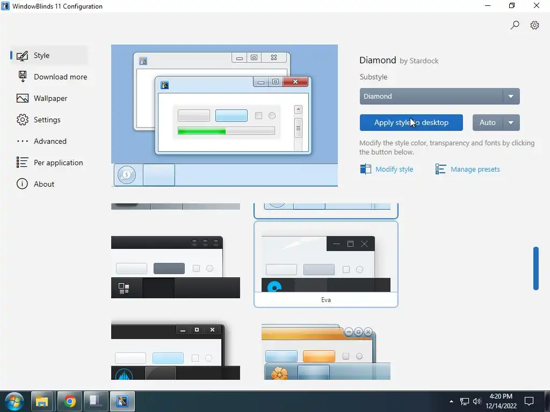550x412 pixels.
Task: Select the Style sidebar item
Action: [x=49, y=55]
